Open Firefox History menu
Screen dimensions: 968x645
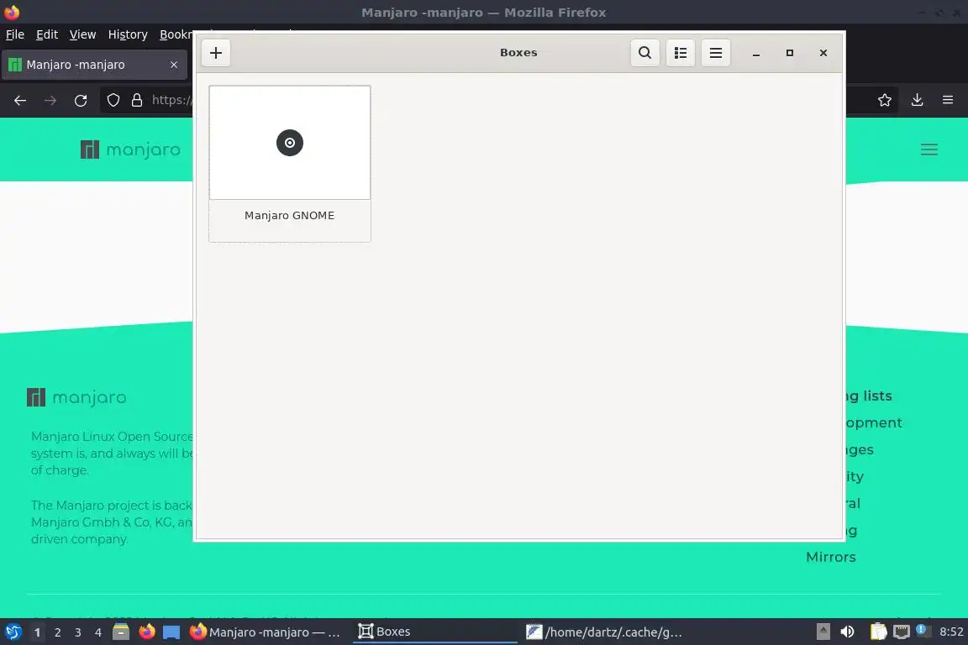point(128,34)
